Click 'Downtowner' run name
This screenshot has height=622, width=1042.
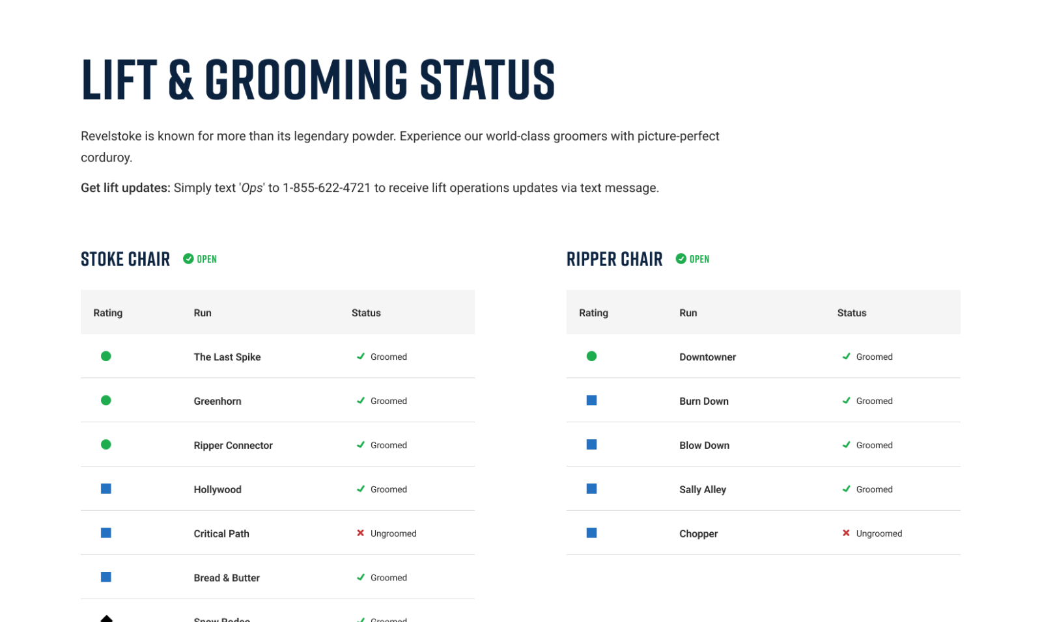click(x=707, y=357)
